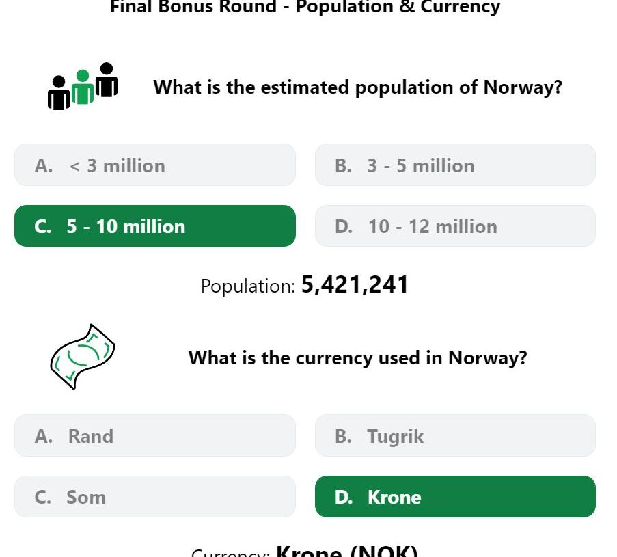Pick currency option C. Som
Viewport: 617px width, 557px height.
point(155,496)
